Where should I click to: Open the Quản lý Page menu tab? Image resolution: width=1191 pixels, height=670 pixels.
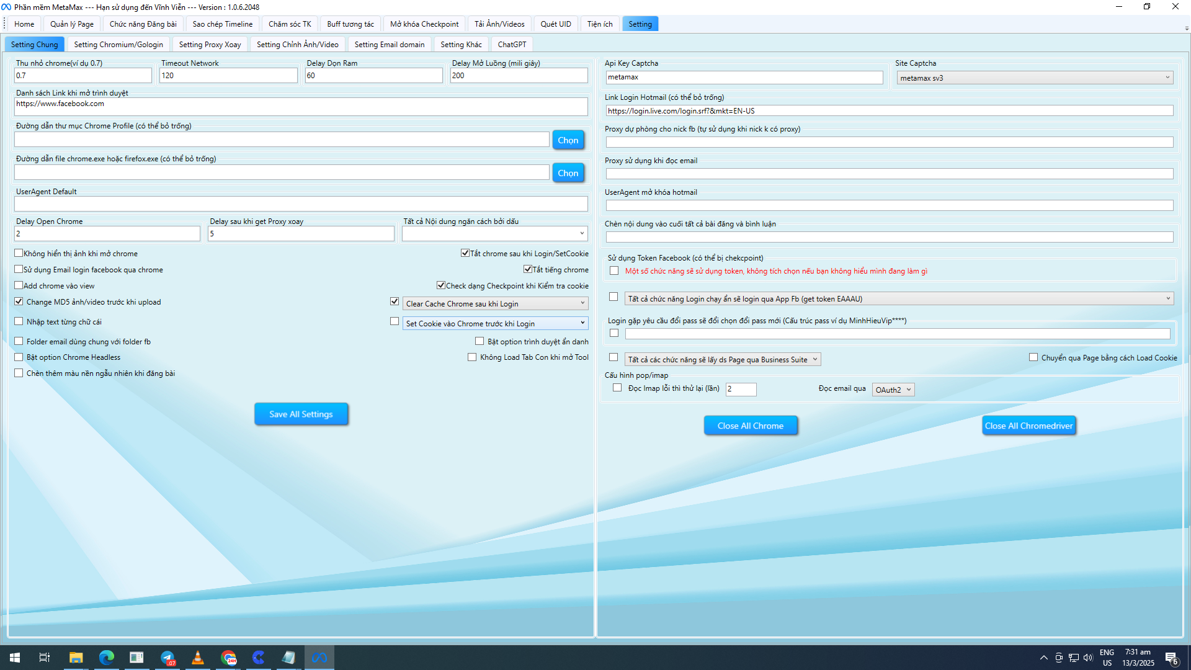point(72,24)
